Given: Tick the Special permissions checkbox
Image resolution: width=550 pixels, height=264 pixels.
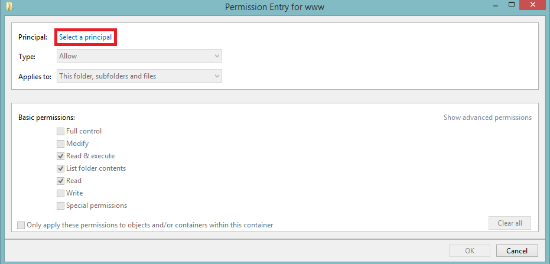Looking at the screenshot, I should click(x=61, y=206).
